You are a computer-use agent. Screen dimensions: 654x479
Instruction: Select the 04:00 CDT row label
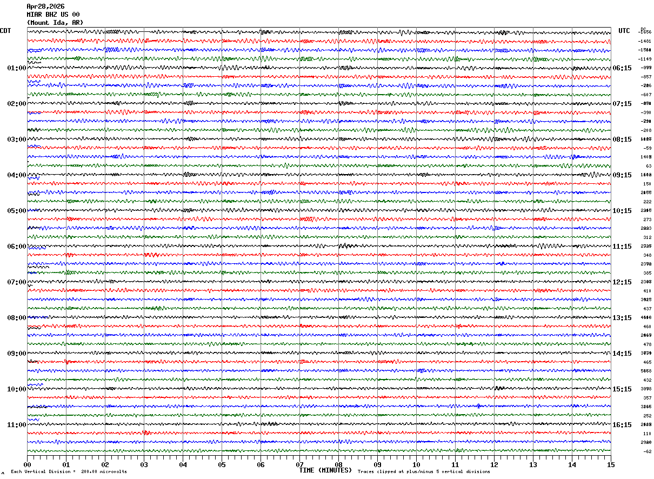pos(16,175)
